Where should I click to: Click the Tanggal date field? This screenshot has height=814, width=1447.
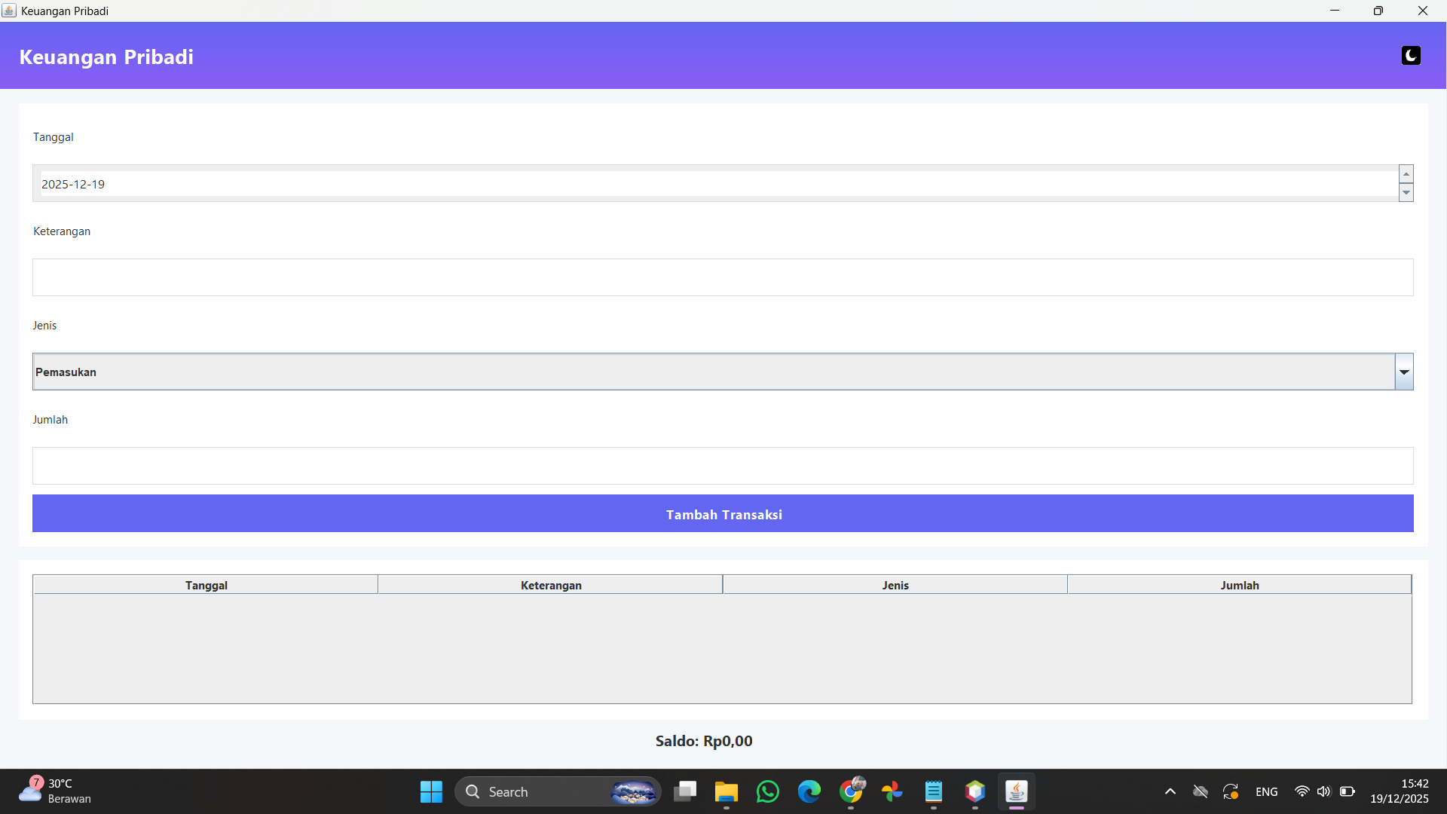coord(716,184)
